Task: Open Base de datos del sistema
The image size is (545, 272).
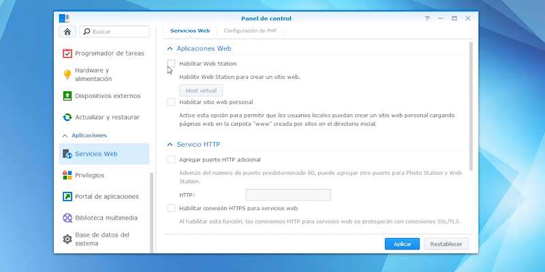Action: point(104,239)
